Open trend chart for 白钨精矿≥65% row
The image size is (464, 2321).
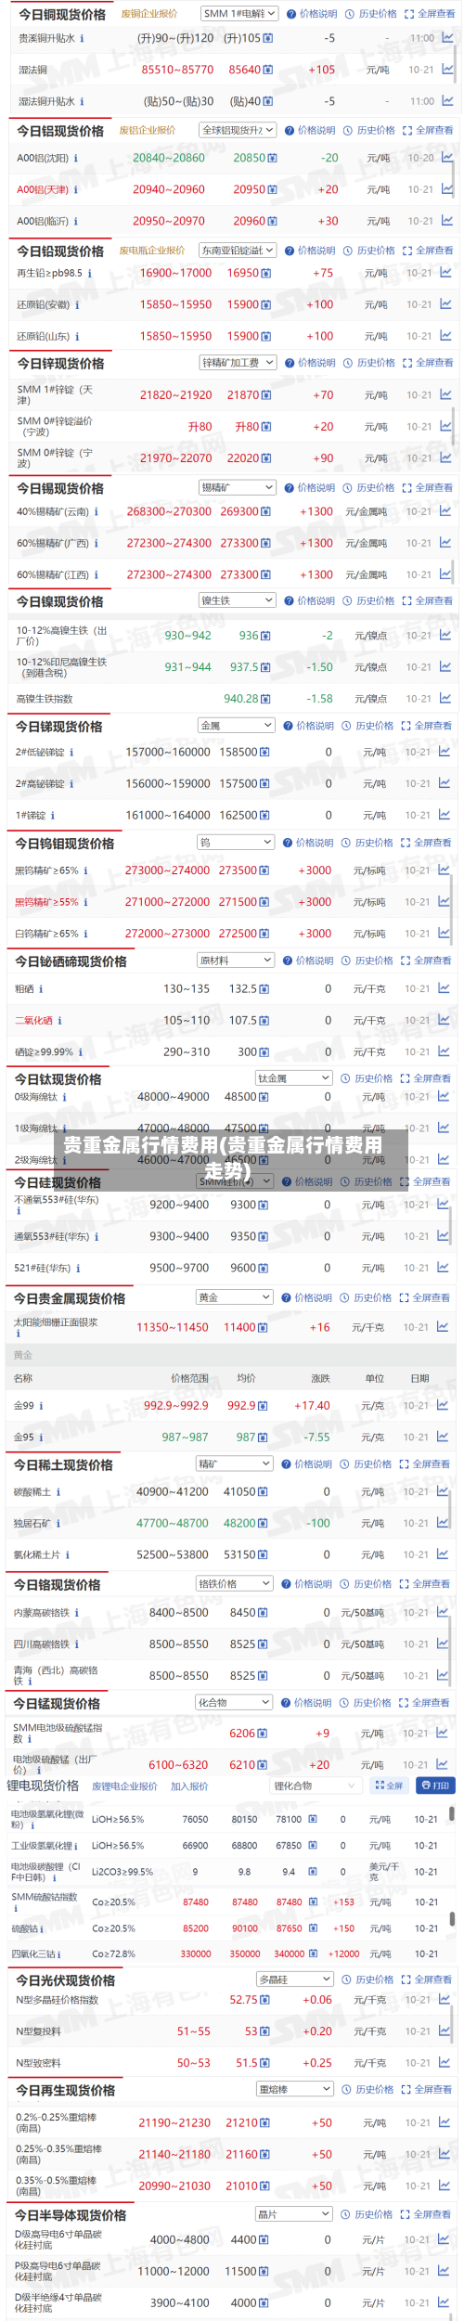445,933
